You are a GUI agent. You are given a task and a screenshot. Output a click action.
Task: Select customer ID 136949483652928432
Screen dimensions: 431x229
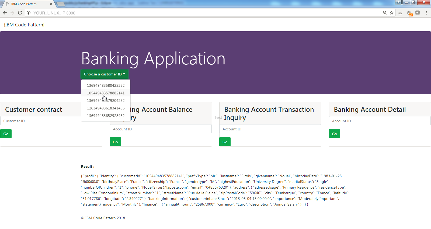coord(106,116)
